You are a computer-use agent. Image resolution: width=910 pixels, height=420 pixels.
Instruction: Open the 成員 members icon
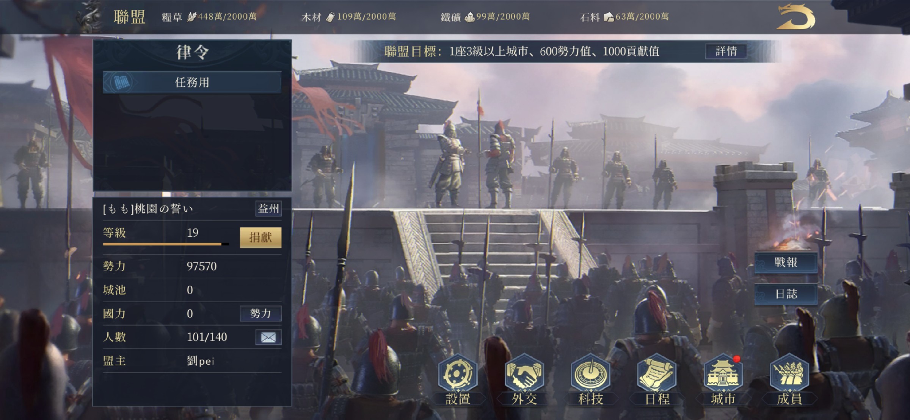click(x=789, y=373)
